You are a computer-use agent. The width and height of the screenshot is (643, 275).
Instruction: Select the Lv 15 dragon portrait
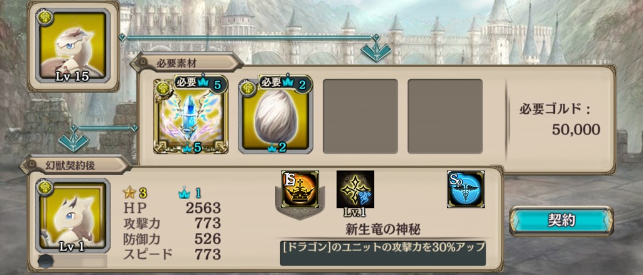pos(73,45)
